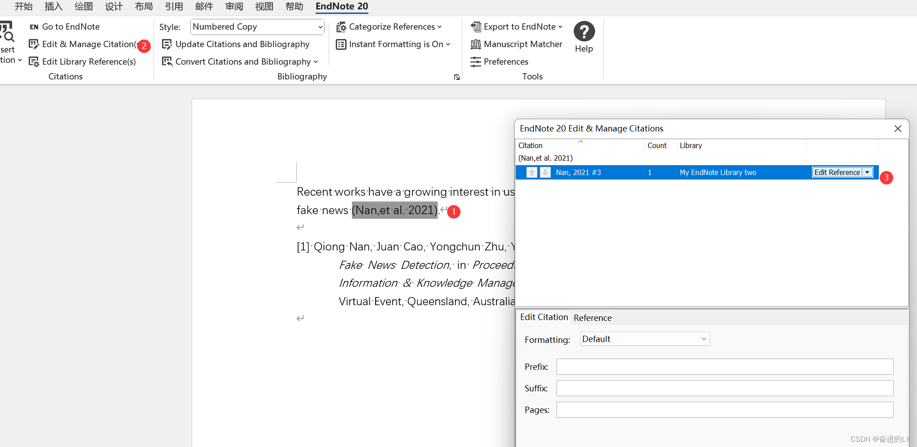The height and width of the screenshot is (447, 917).
Task: Click the Manuscript Matcher icon
Action: (x=476, y=44)
